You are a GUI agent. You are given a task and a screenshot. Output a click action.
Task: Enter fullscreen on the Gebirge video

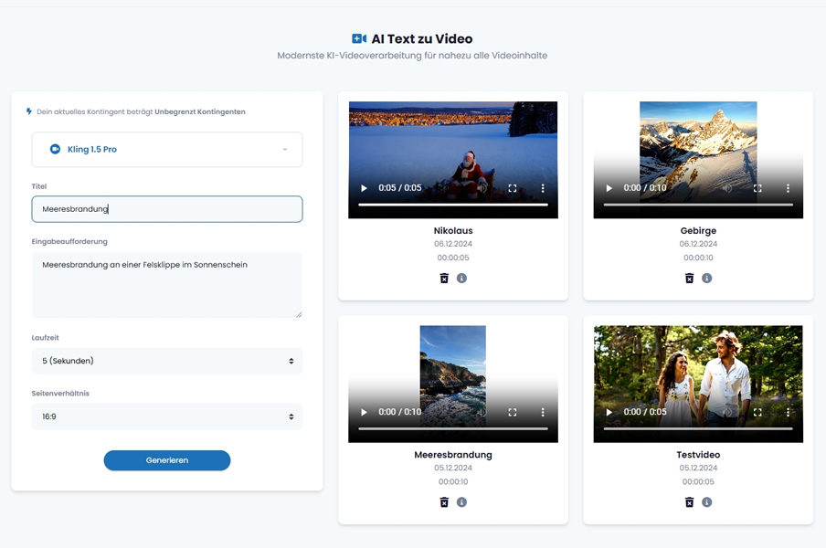coord(757,188)
